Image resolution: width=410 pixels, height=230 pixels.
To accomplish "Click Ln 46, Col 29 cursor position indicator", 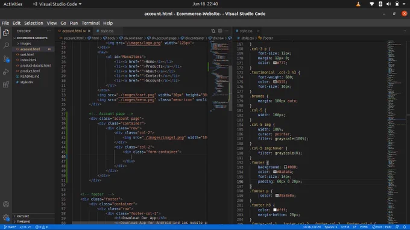I will click(312, 227).
